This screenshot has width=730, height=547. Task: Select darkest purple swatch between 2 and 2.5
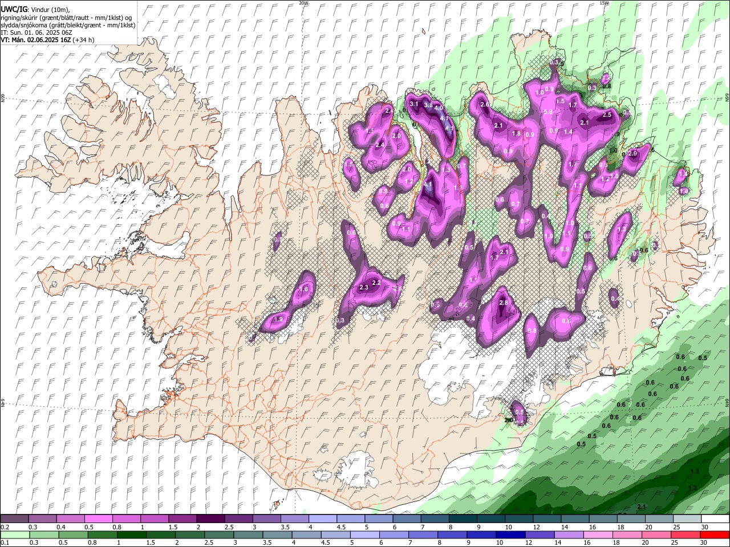click(x=210, y=519)
